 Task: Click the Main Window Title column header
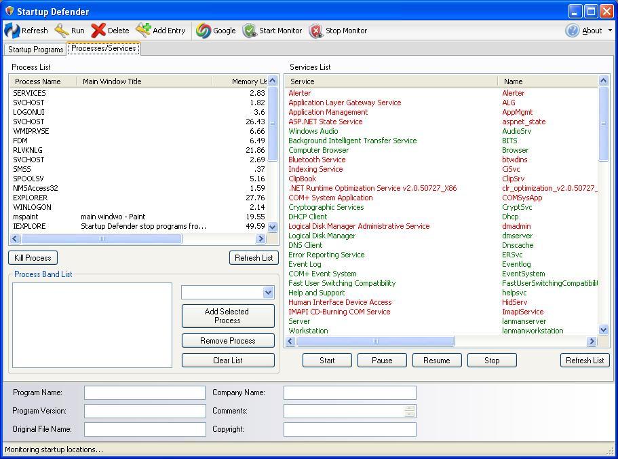point(144,81)
